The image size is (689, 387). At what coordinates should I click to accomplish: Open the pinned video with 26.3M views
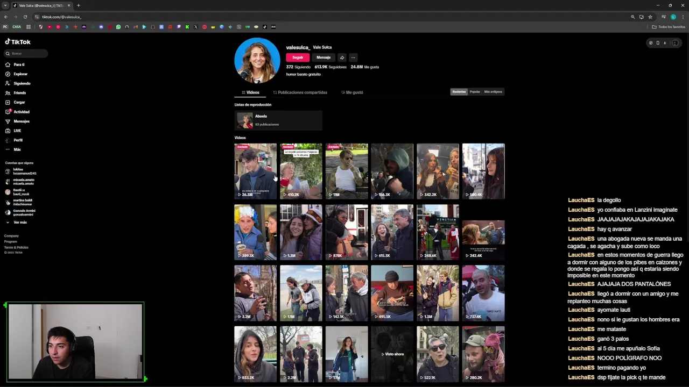pyautogui.click(x=256, y=171)
